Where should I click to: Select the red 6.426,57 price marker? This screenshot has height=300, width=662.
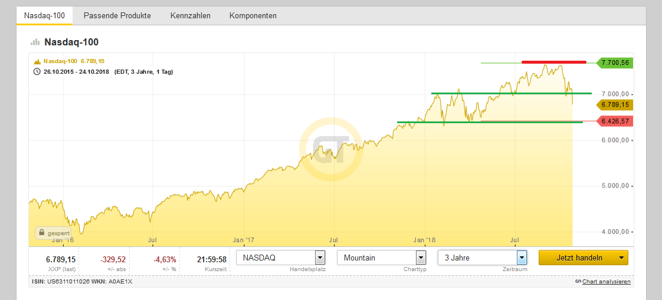tap(615, 121)
